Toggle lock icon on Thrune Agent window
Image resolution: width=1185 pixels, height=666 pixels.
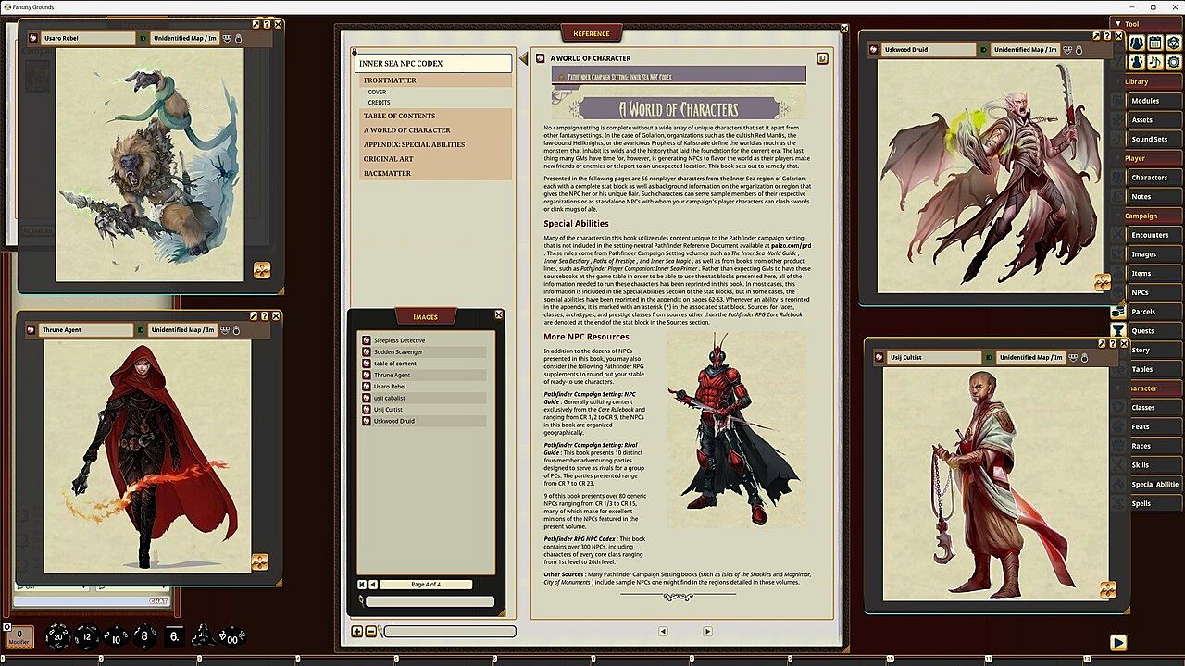pos(238,330)
